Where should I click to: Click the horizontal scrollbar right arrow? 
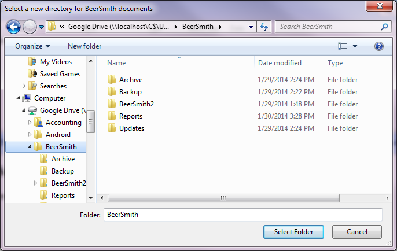tap(387, 198)
